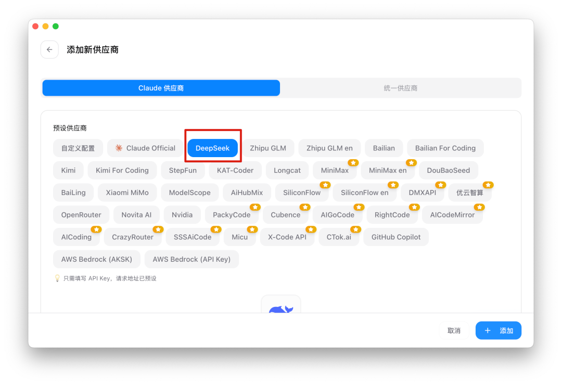Pick the Bailian For Coding preset
562x385 pixels.
pyautogui.click(x=445, y=148)
